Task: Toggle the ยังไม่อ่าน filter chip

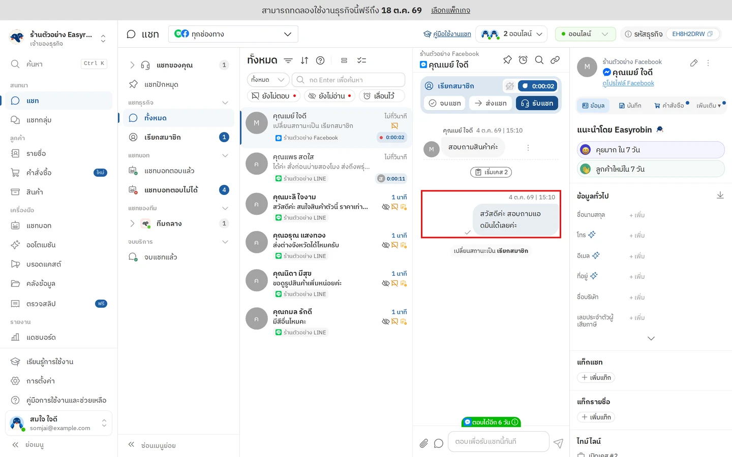Action: 329,96
